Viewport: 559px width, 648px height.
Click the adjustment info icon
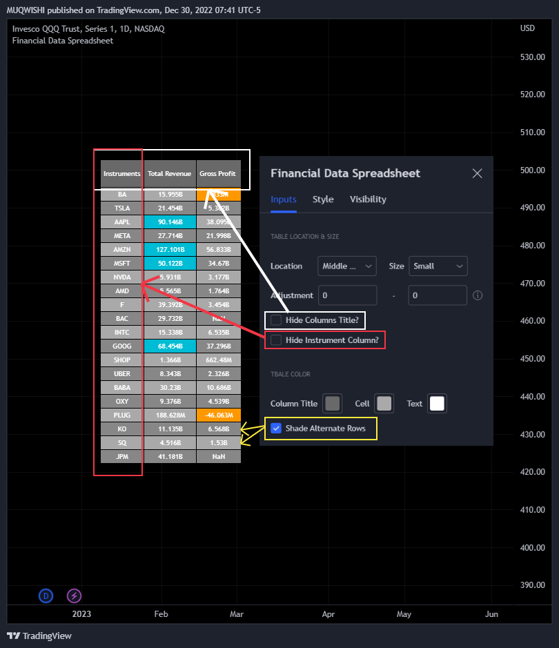coord(477,295)
